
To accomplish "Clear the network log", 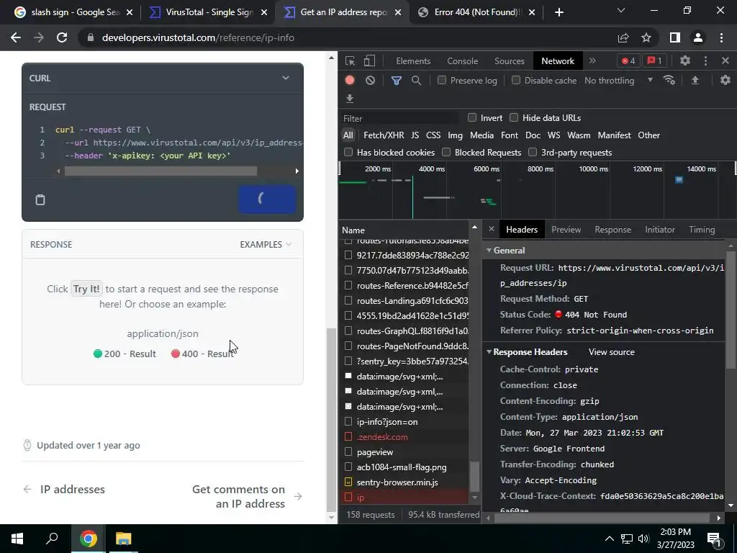I will pos(371,81).
